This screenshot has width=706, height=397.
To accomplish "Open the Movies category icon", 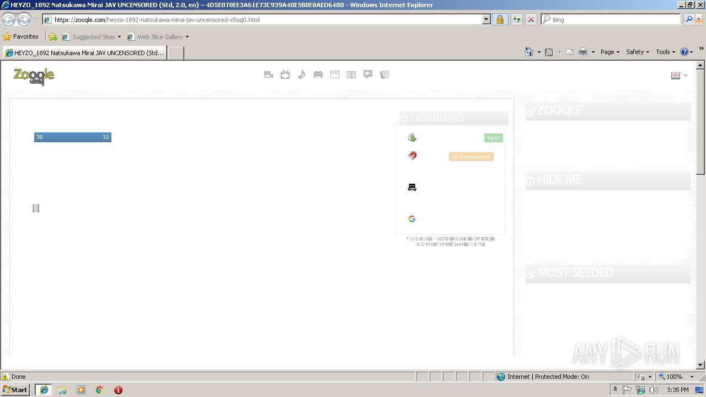I will click(x=269, y=74).
